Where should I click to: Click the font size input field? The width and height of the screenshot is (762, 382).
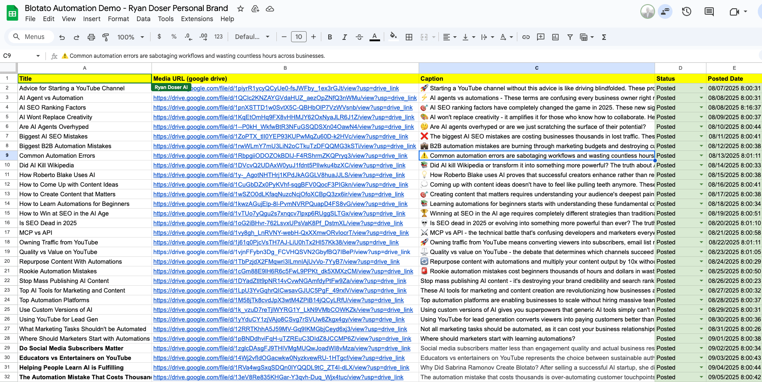(299, 37)
